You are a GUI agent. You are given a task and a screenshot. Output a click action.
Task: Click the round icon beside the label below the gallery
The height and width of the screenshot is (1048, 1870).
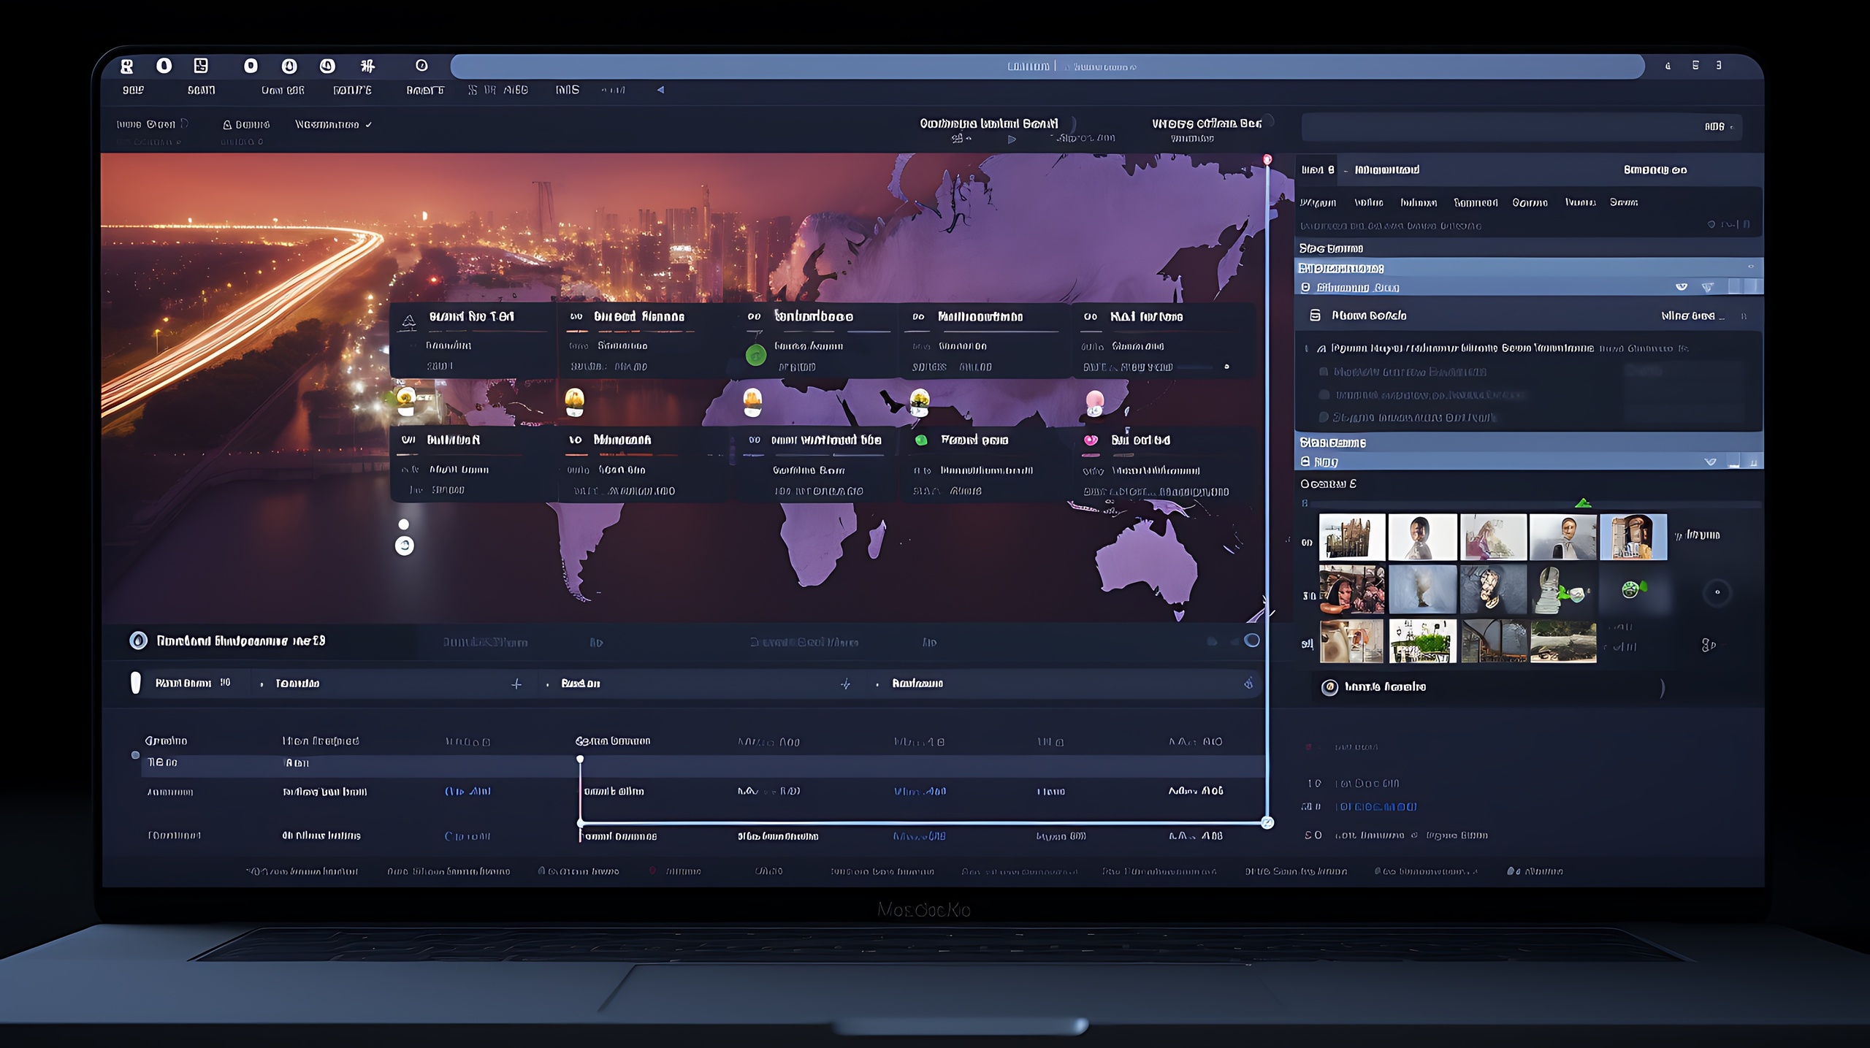click(1329, 687)
